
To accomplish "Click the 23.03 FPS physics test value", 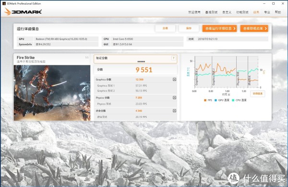I will click(141, 104).
